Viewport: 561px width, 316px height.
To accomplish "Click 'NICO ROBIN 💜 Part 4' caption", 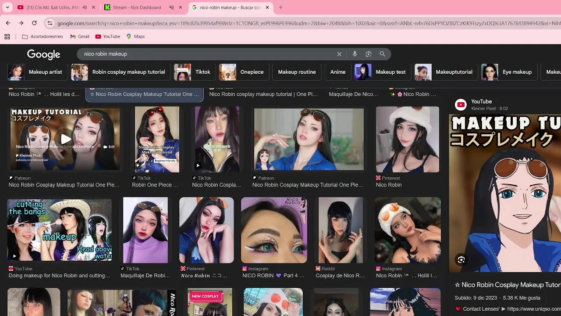I will [x=273, y=276].
